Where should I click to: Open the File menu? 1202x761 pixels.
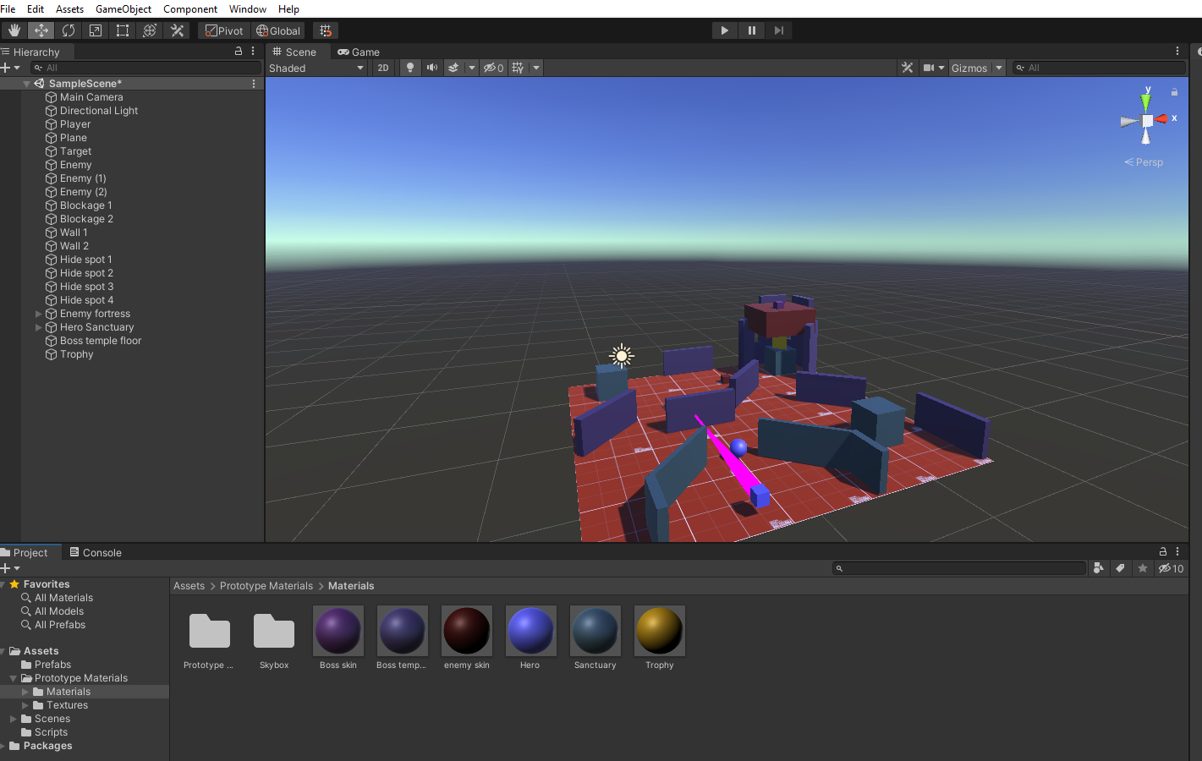pos(8,8)
